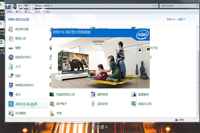The width and height of the screenshot is (200, 133).
Task: Open the Fonts (字体) folder icon
Action: 52,113
